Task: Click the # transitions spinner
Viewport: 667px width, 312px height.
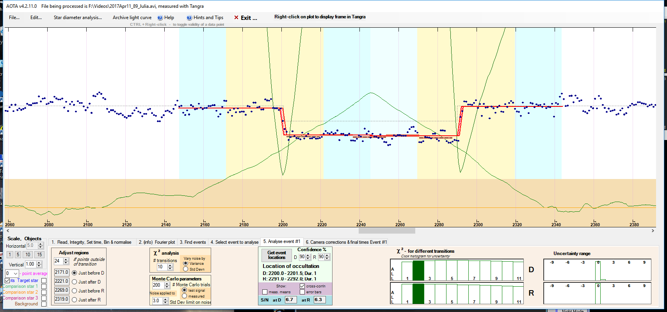Action: (170, 267)
